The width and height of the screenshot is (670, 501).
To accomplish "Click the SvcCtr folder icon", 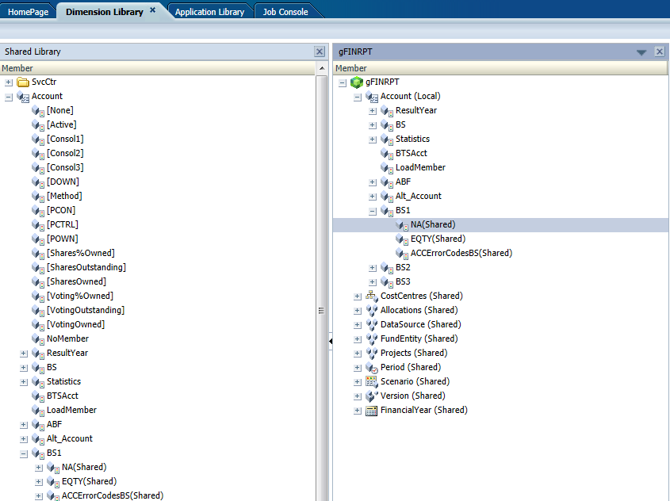I will click(x=23, y=82).
